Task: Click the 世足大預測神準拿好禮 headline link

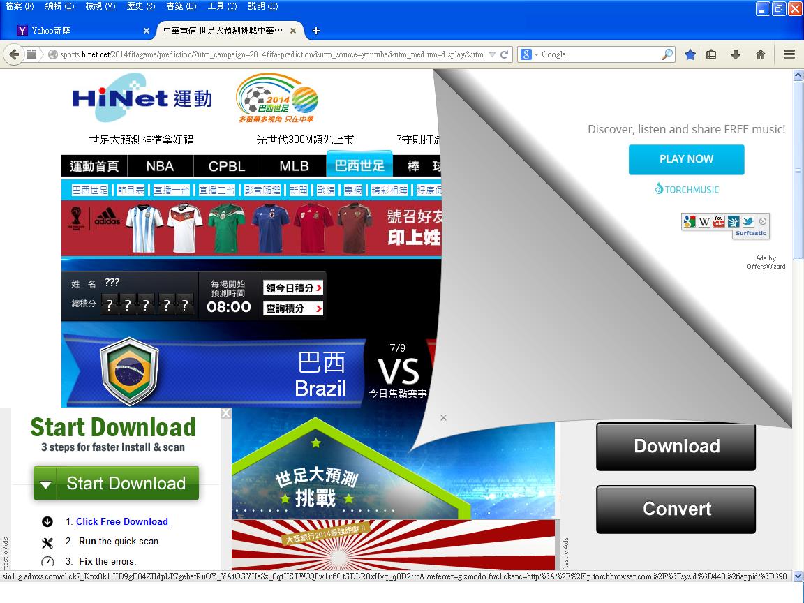Action: pos(141,140)
